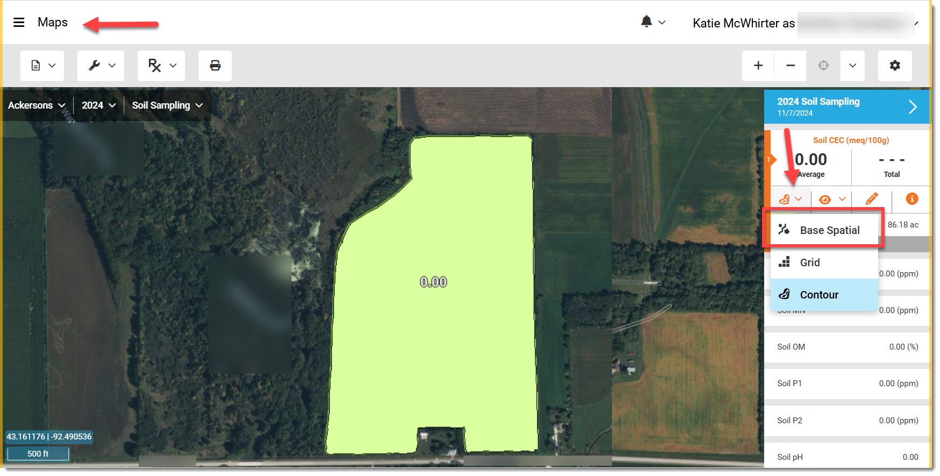Click the locate crosshair icon
Viewport: 940px width, 476px height.
[823, 66]
